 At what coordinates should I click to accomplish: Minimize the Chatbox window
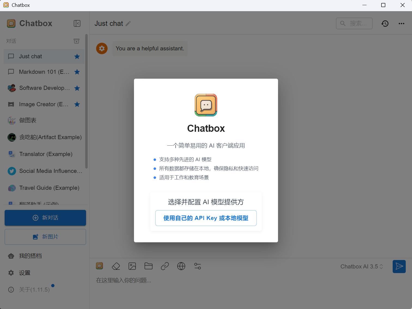[x=364, y=5]
